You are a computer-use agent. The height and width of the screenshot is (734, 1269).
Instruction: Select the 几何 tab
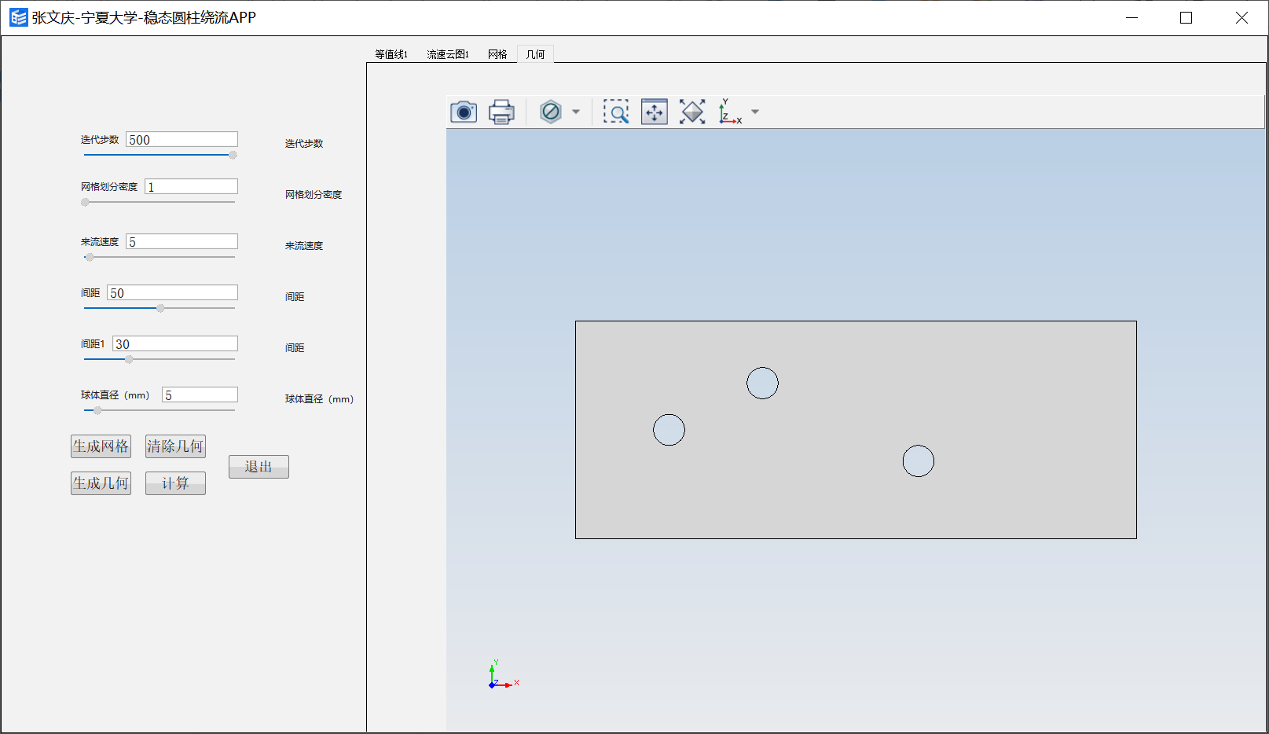(x=535, y=54)
